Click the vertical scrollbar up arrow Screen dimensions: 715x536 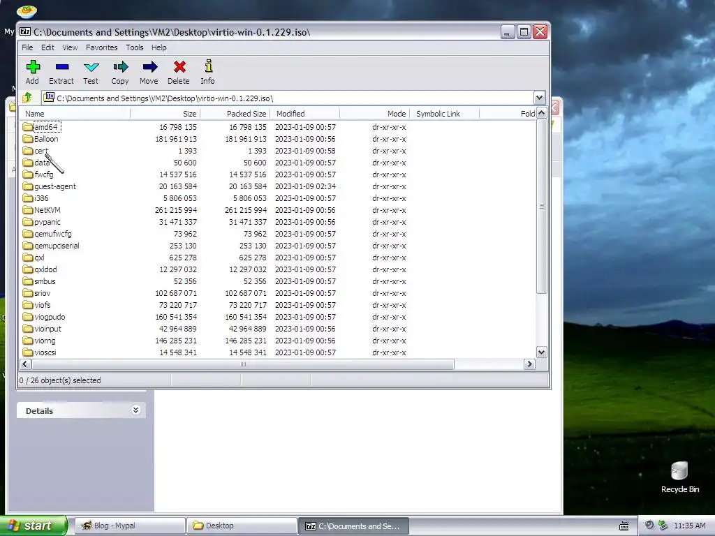541,113
